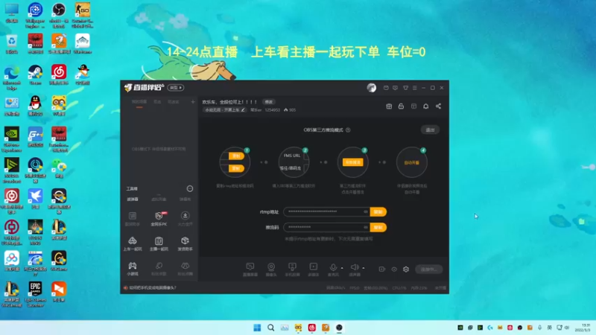Click the microphone icon
Image resolution: width=596 pixels, height=335 pixels.
333,267
